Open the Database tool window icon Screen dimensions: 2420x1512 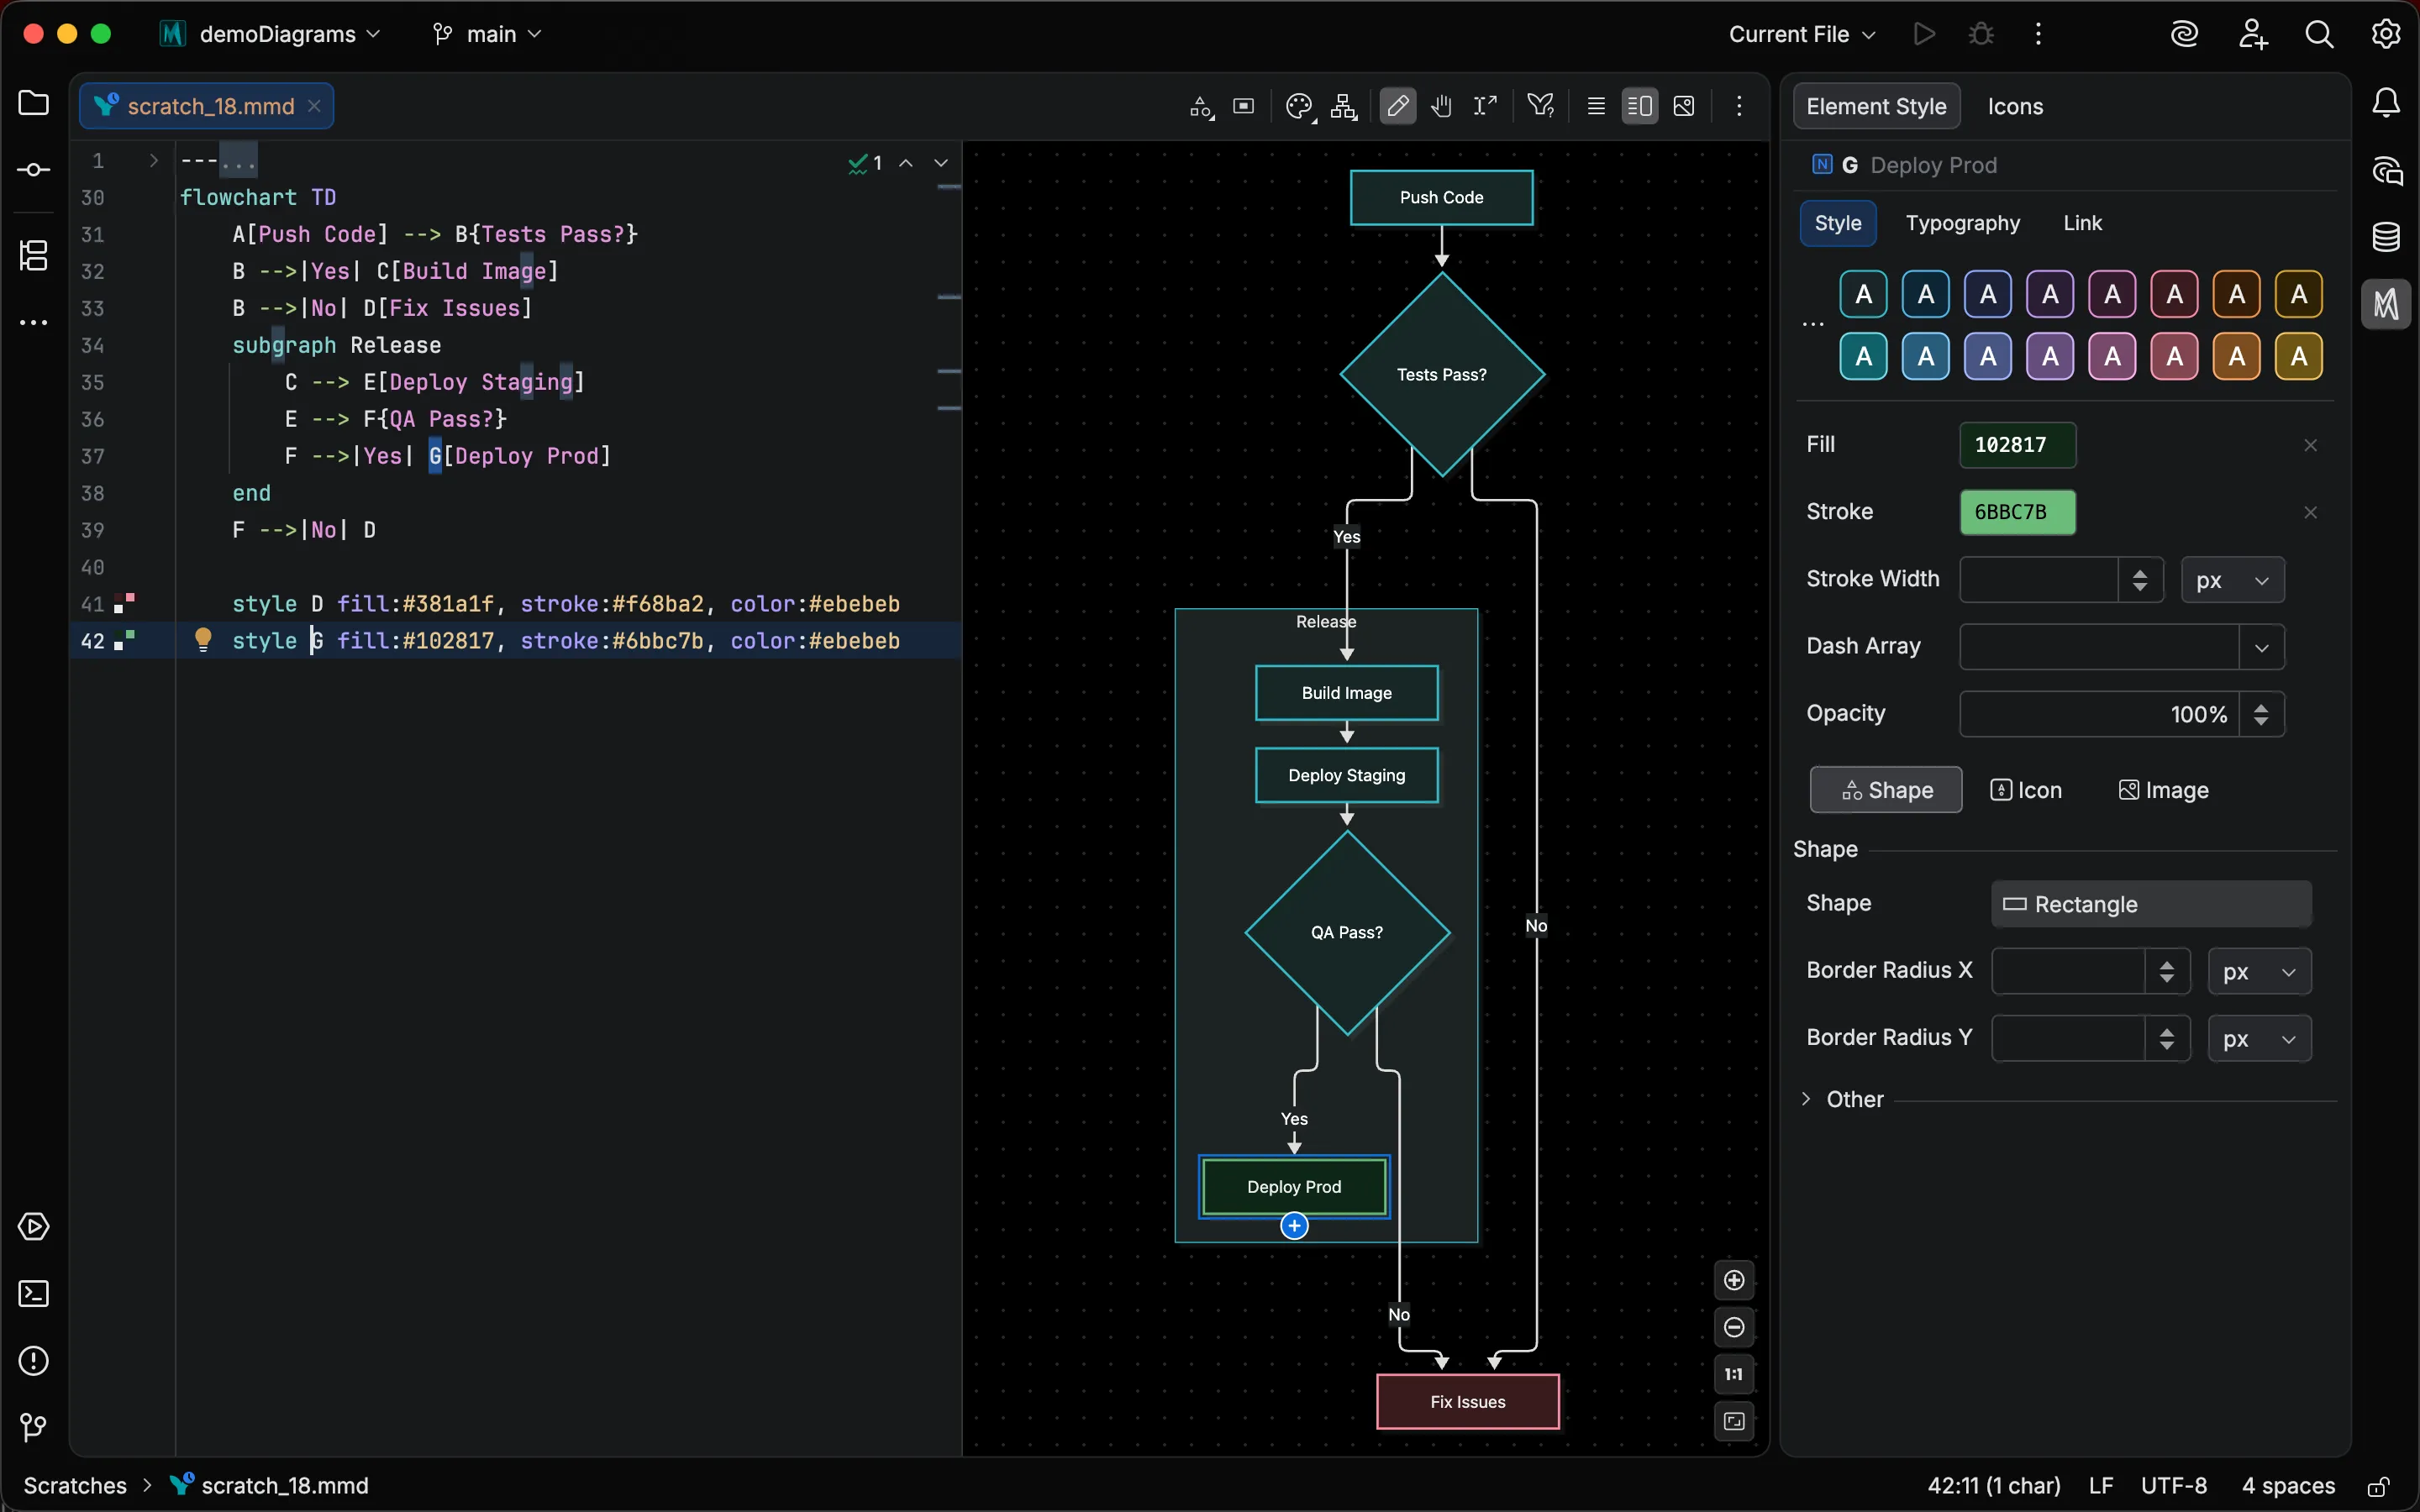pyautogui.click(x=2386, y=237)
